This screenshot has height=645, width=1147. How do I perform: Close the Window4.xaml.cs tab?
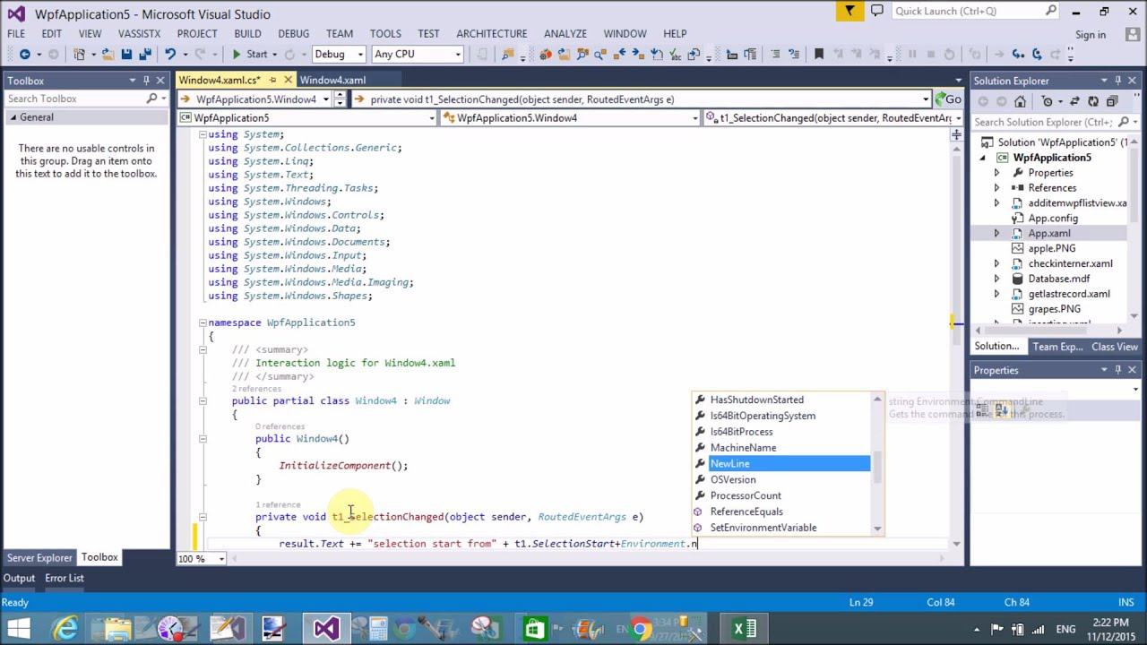[x=288, y=80]
